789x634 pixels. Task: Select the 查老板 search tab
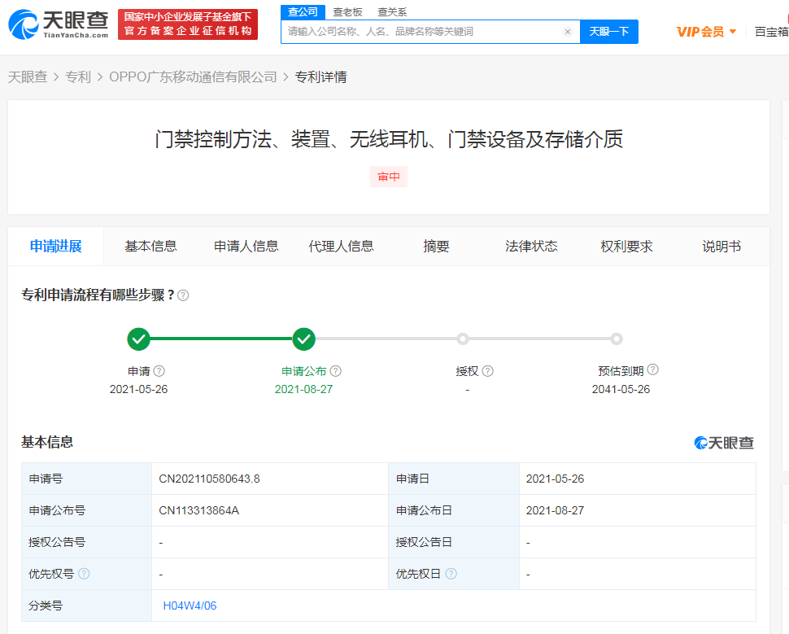(x=347, y=12)
